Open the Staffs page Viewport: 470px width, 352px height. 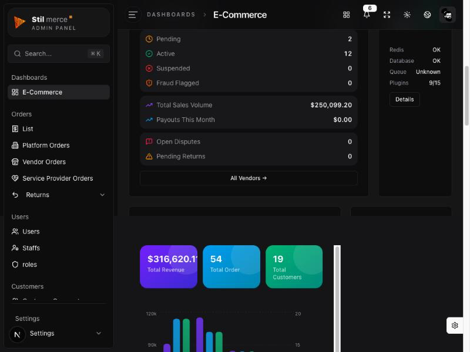pos(59,248)
